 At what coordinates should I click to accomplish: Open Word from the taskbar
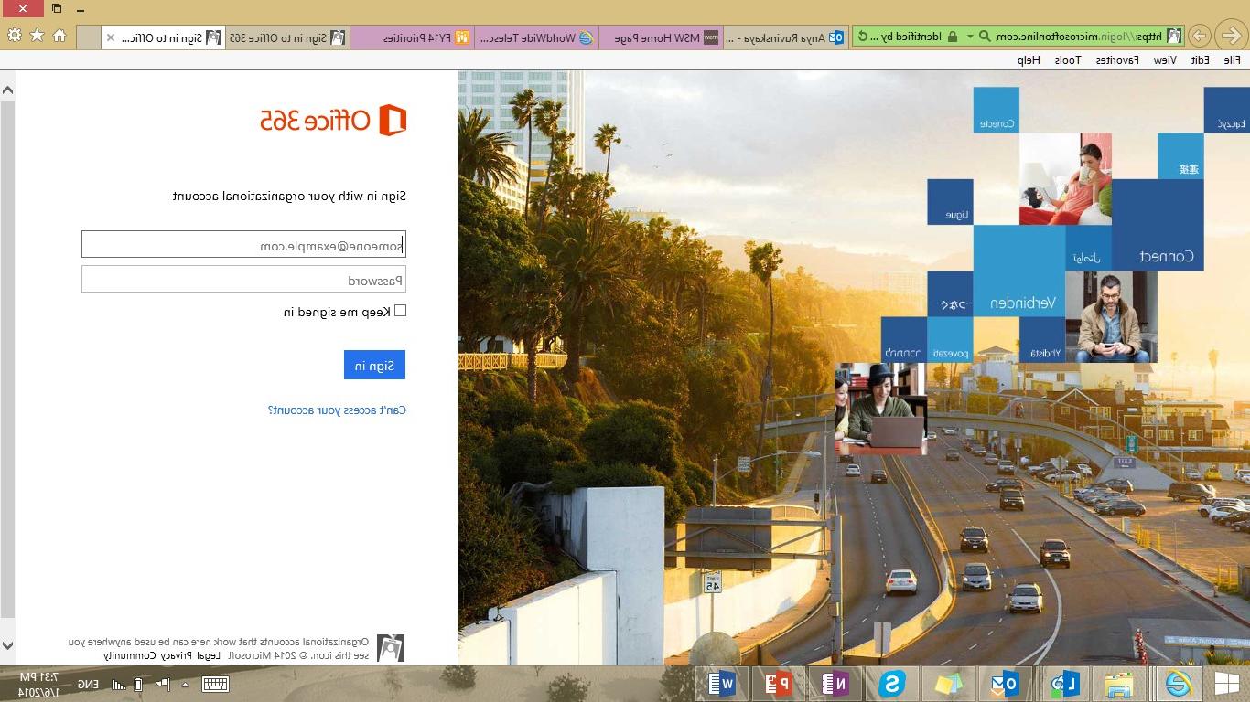pos(721,684)
